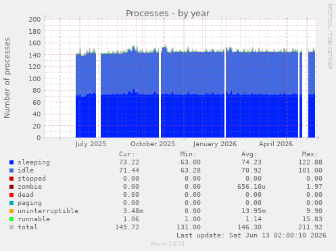Click the 'July 2025' axis label

[x=91, y=144]
